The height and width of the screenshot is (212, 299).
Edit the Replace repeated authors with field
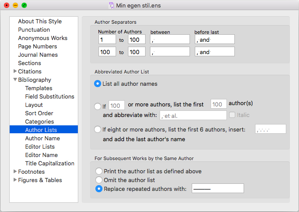pos(218,188)
